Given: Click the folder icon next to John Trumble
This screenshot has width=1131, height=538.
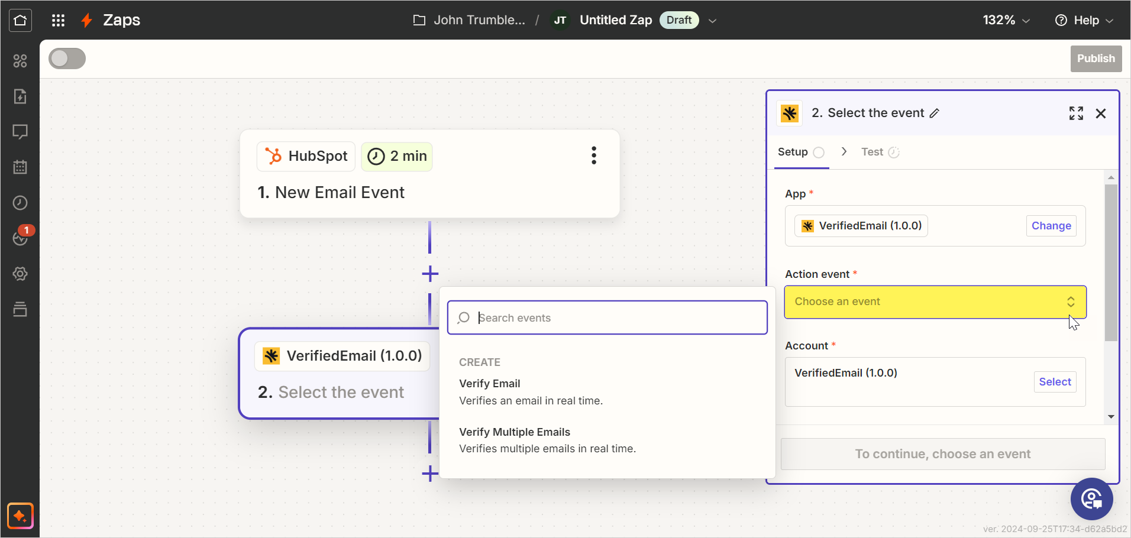Looking at the screenshot, I should tap(419, 21).
